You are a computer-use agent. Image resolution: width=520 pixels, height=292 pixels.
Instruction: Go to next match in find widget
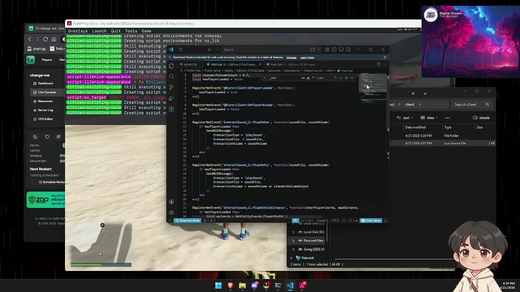tap(341, 78)
